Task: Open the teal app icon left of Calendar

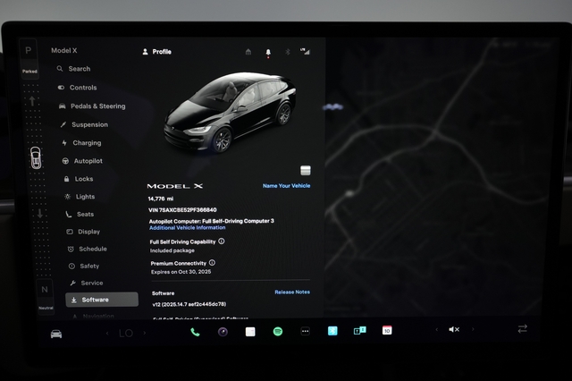Action: point(359,331)
